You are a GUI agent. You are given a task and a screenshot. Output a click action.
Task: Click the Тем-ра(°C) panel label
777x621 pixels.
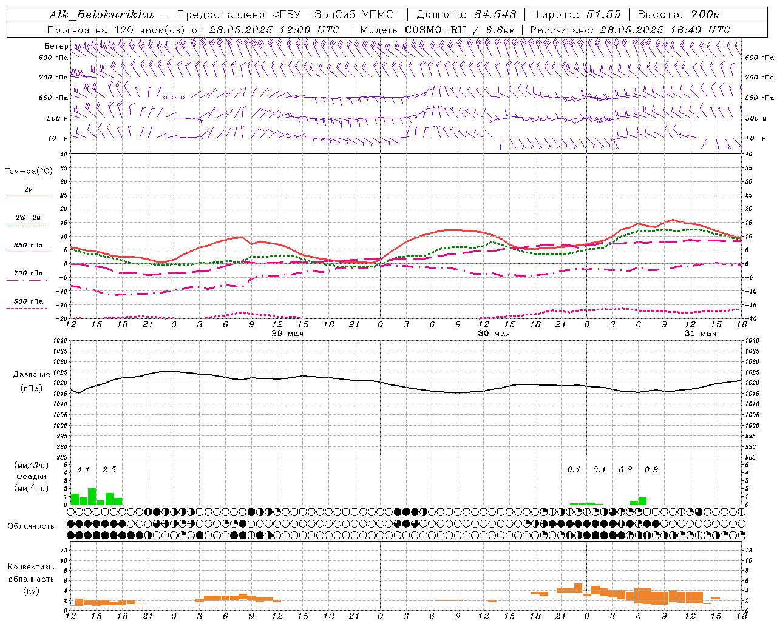pos(29,172)
